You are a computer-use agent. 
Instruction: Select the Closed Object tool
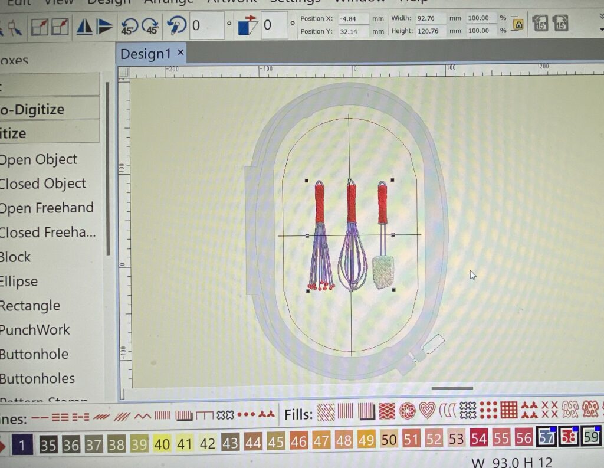[x=43, y=184]
